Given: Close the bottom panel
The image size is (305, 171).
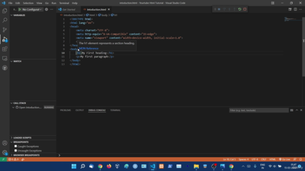Looking at the screenshot, I should (301, 110).
